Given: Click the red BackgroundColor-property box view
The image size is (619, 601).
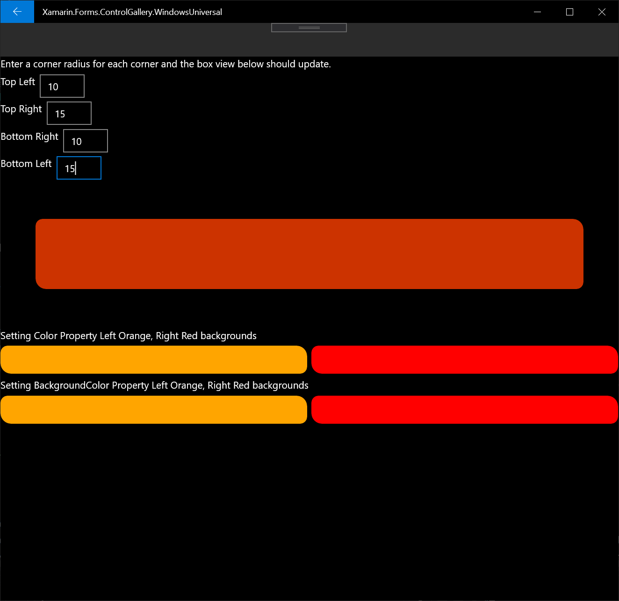Looking at the screenshot, I should coord(465,410).
